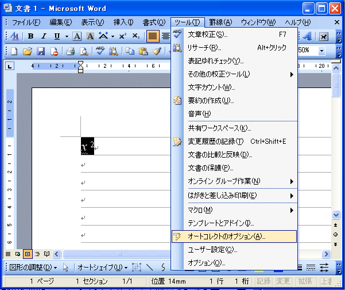Select 文書の比較と反映(D)... entry
This screenshot has height=290, width=345.
(234, 155)
